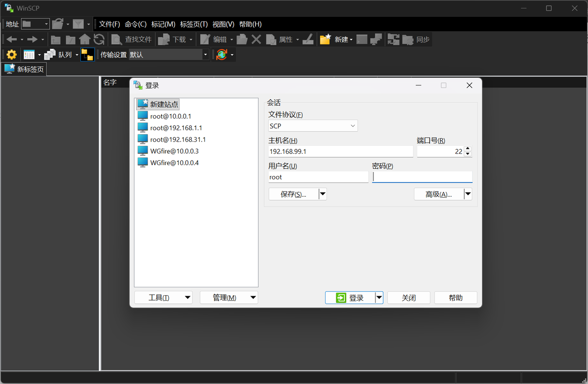The width and height of the screenshot is (588, 384).
Task: Open the 管理 dropdown button
Action: pos(229,297)
